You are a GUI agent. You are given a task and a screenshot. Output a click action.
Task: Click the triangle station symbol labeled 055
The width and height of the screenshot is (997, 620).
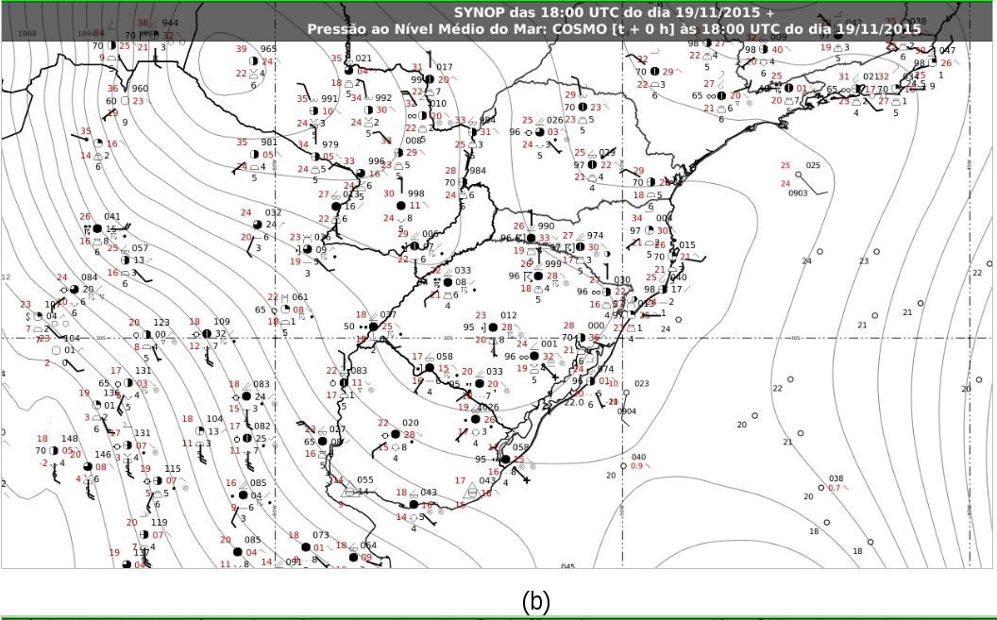click(348, 491)
